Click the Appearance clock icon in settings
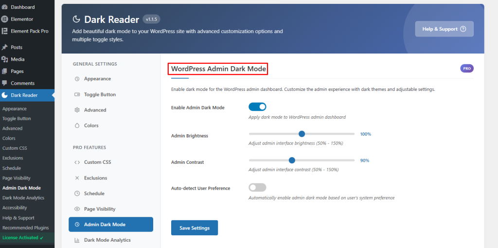Screen dimensions: 498x248 click(x=77, y=79)
